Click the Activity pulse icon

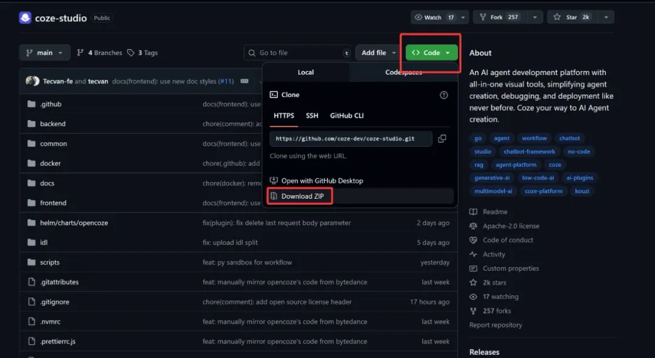coord(473,254)
